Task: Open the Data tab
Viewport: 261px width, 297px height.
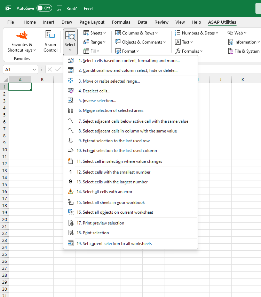Action: pyautogui.click(x=142, y=22)
